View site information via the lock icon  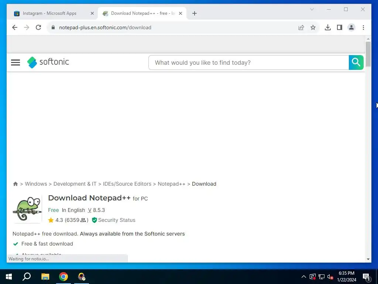[53, 27]
